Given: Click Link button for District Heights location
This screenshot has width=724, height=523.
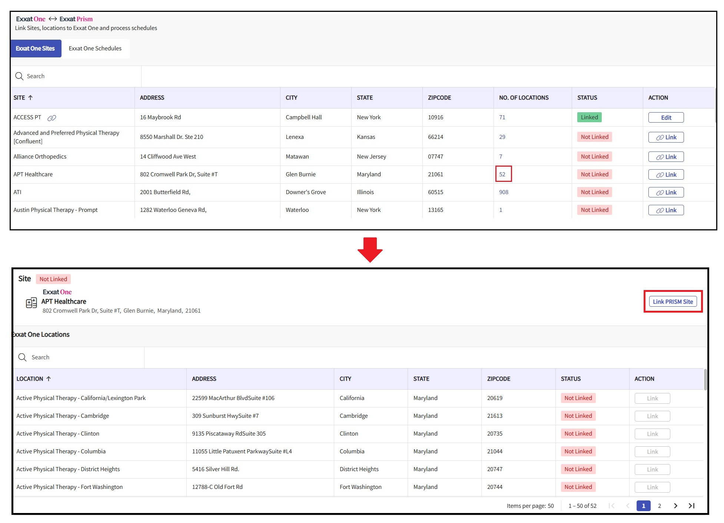Looking at the screenshot, I should [652, 469].
